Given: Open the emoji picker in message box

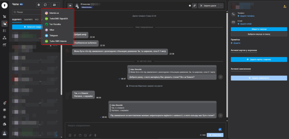Looking at the screenshot, I should [x=85, y=135].
